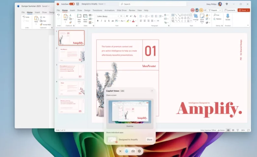Click the Copilot Vision glasses icon
This screenshot has width=257, height=157.
coord(133,151)
